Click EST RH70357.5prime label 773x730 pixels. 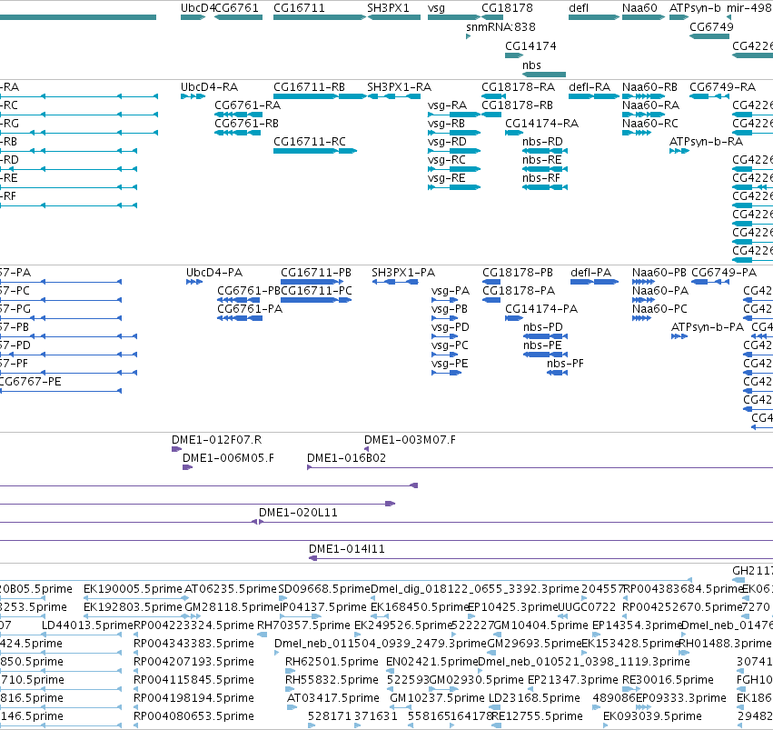click(303, 625)
